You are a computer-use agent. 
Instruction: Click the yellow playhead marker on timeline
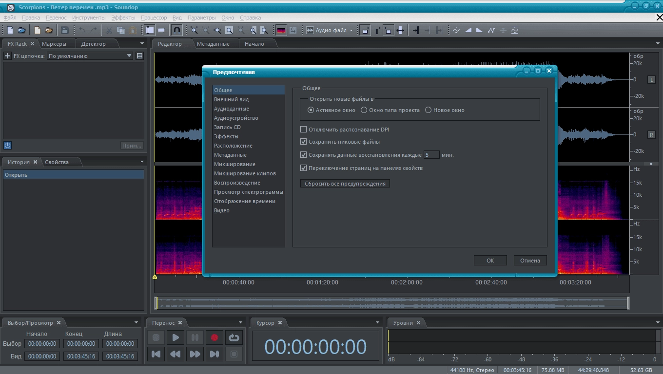click(155, 277)
